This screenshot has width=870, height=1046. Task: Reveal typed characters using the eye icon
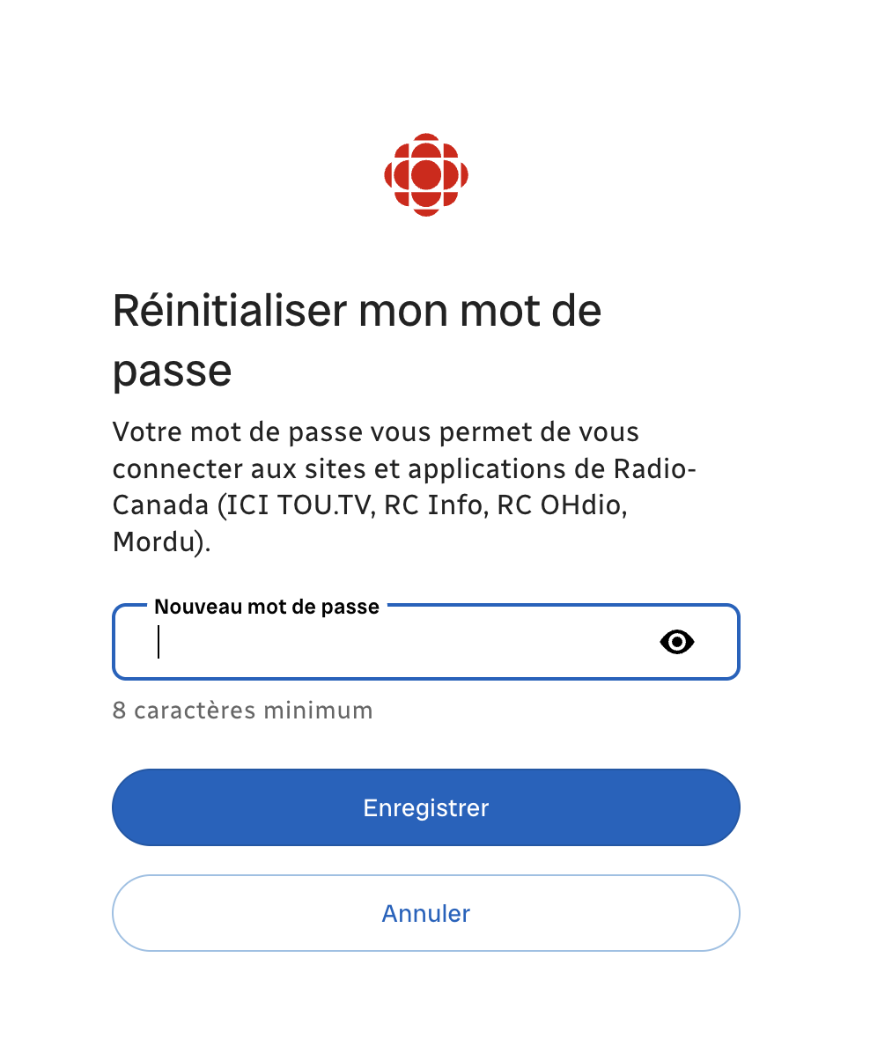(x=676, y=642)
